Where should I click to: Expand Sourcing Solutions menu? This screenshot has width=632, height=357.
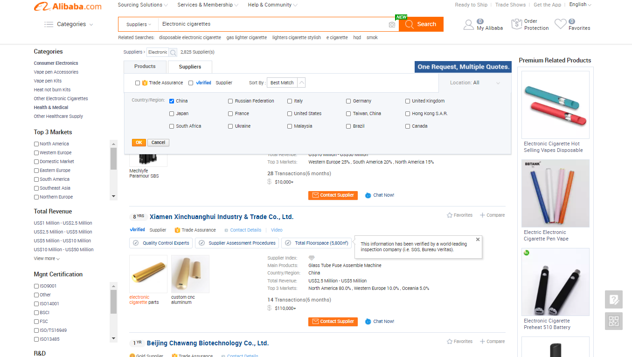[143, 5]
